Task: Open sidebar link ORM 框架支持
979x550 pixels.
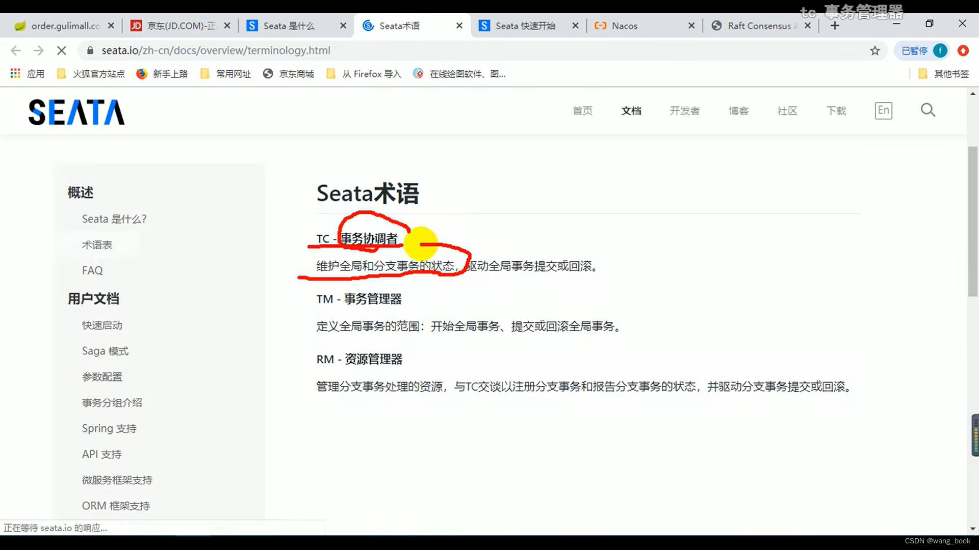Action: 116,506
